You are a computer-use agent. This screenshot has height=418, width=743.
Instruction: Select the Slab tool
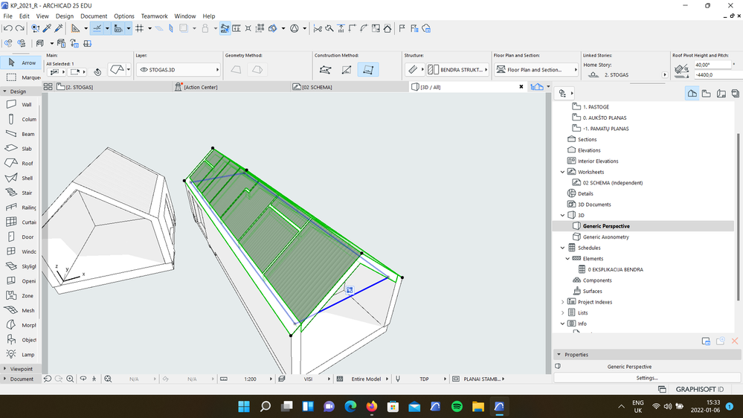pyautogui.click(x=19, y=149)
